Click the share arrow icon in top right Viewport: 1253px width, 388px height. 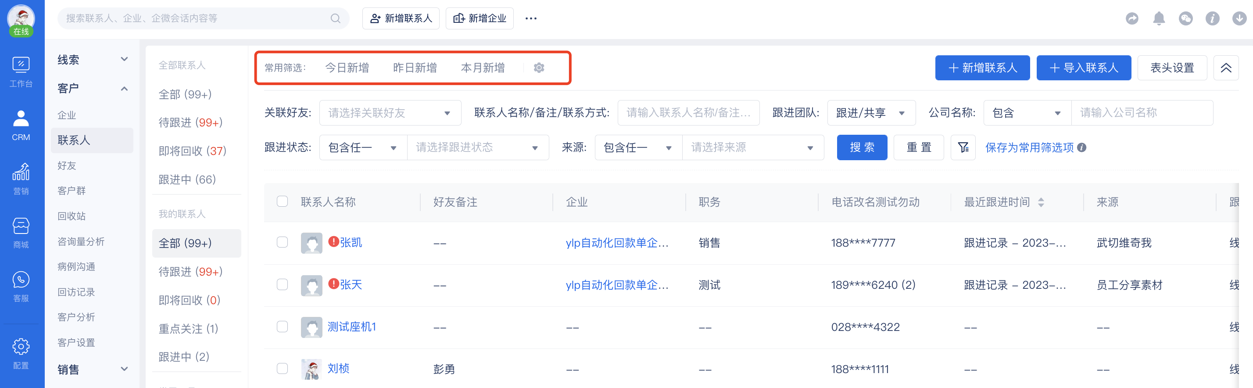coord(1132,18)
